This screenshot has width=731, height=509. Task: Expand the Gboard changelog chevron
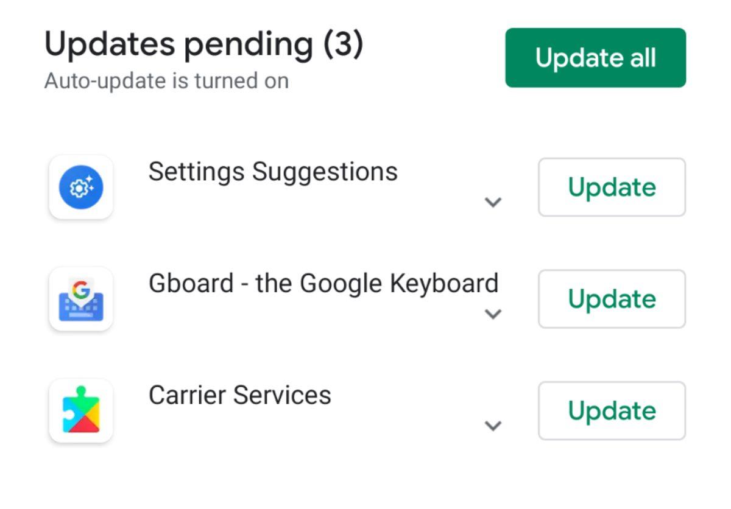pyautogui.click(x=495, y=315)
